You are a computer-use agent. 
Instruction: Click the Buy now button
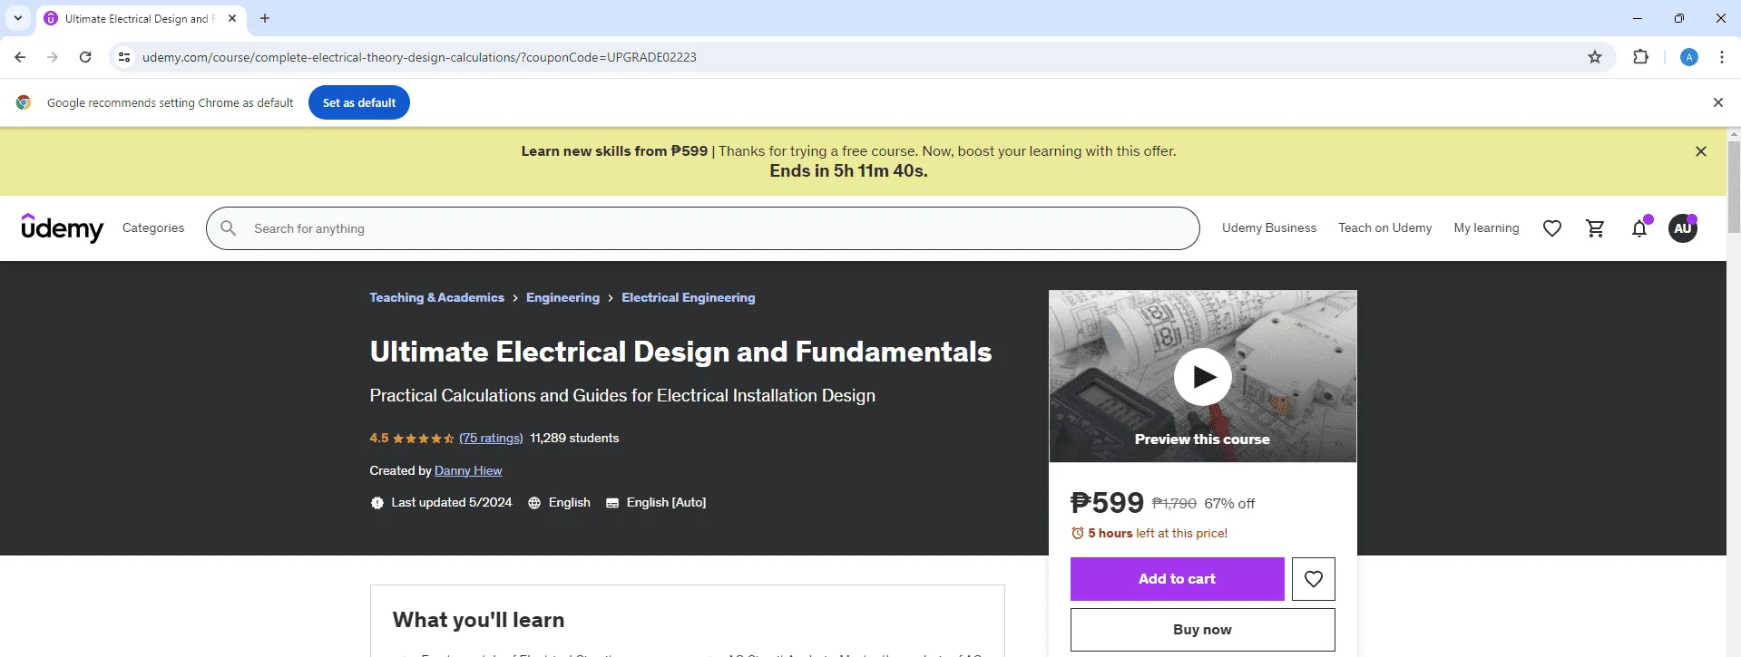tap(1203, 630)
